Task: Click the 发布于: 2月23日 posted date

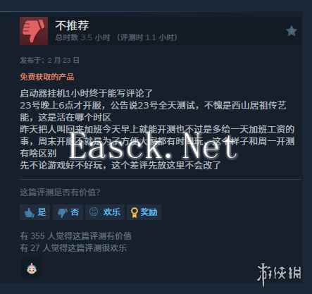Action: [49, 60]
